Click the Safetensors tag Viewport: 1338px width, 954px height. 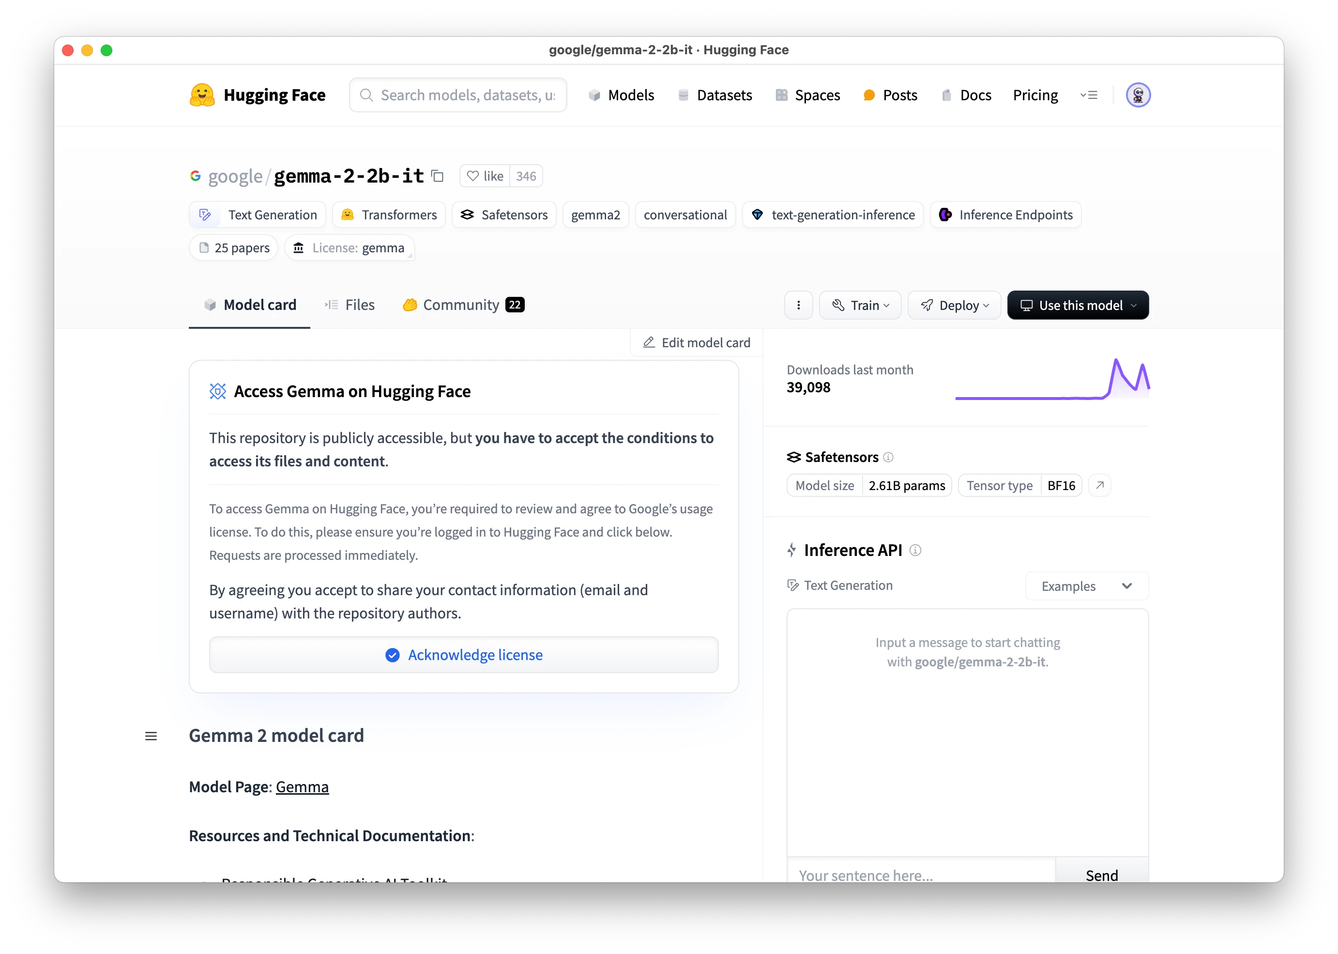[x=504, y=215]
